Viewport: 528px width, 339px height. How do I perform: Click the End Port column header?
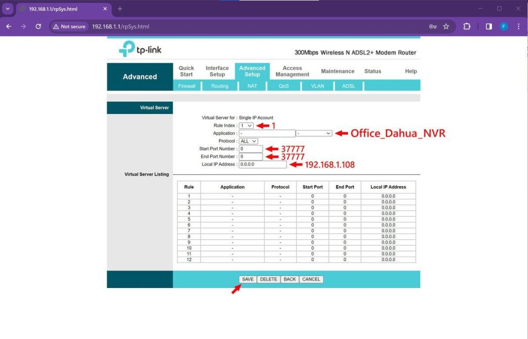pyautogui.click(x=345, y=187)
